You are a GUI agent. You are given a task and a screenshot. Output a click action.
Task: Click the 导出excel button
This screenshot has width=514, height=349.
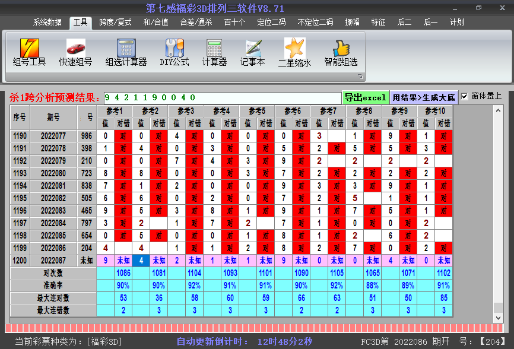tap(365, 97)
